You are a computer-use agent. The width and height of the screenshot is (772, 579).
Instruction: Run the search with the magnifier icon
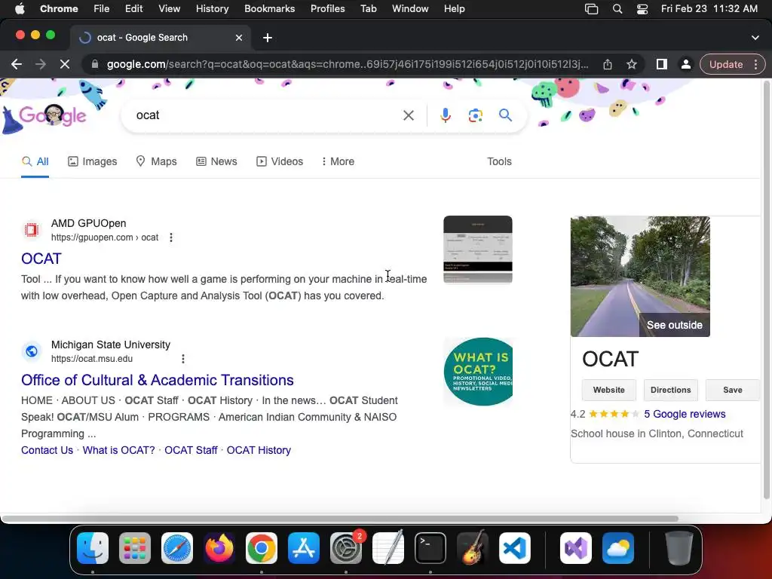click(505, 115)
